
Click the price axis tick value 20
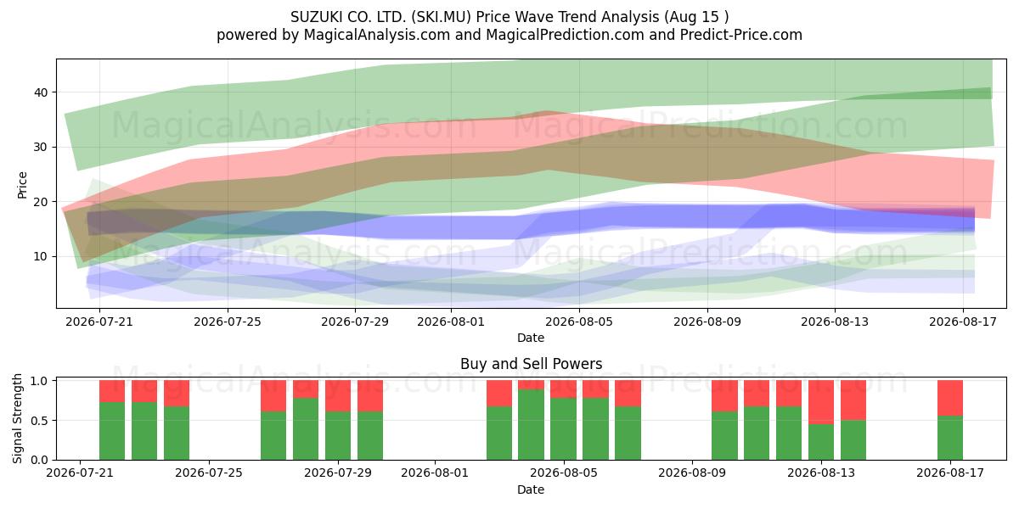click(43, 202)
